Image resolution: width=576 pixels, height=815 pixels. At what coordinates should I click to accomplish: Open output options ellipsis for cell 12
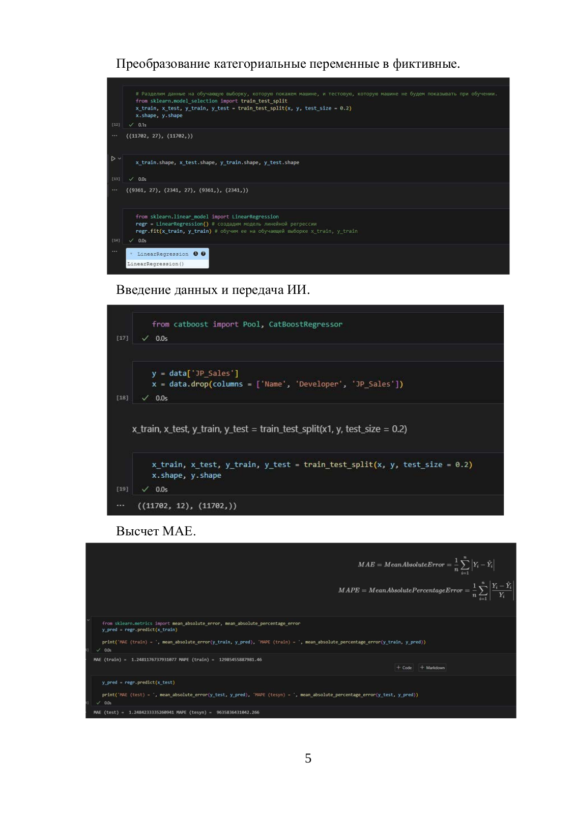(114, 135)
